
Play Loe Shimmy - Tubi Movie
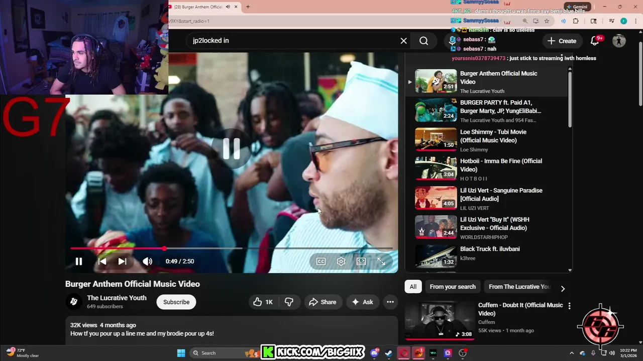[486, 140]
